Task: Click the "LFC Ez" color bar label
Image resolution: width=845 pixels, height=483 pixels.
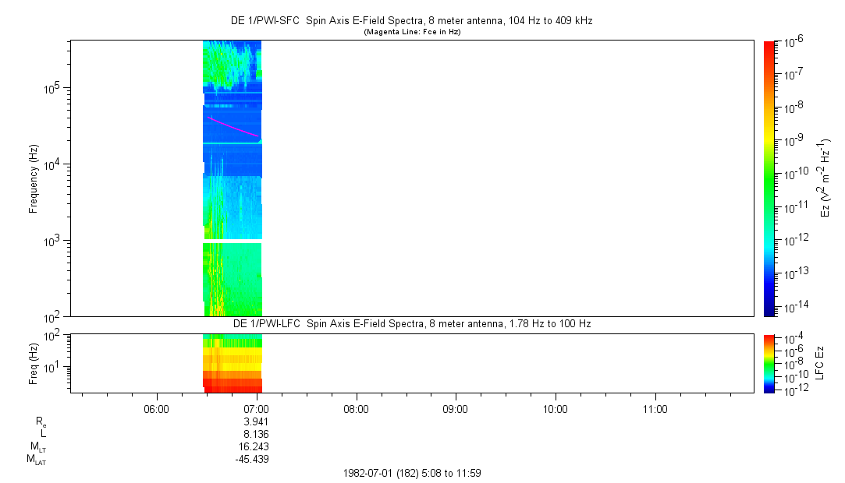Action: [x=819, y=363]
